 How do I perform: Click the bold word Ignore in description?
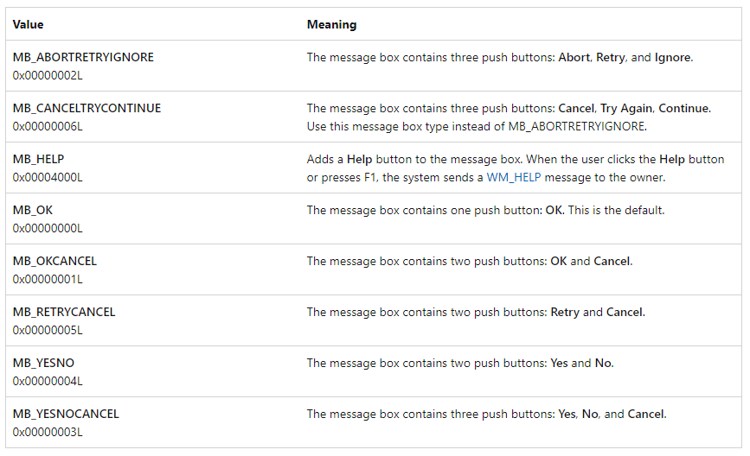point(672,58)
